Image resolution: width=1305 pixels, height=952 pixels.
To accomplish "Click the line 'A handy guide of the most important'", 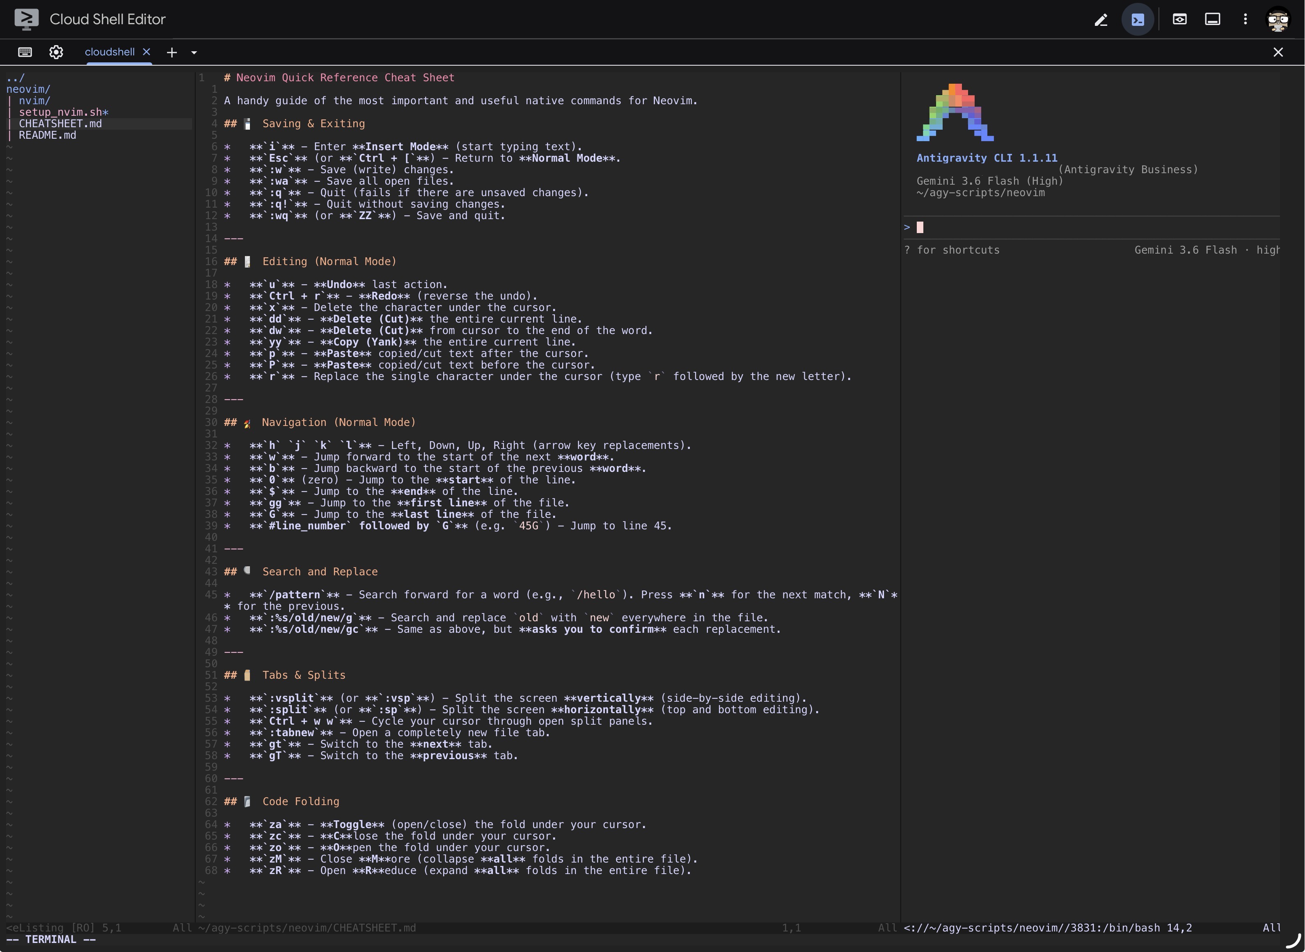I will 460,101.
